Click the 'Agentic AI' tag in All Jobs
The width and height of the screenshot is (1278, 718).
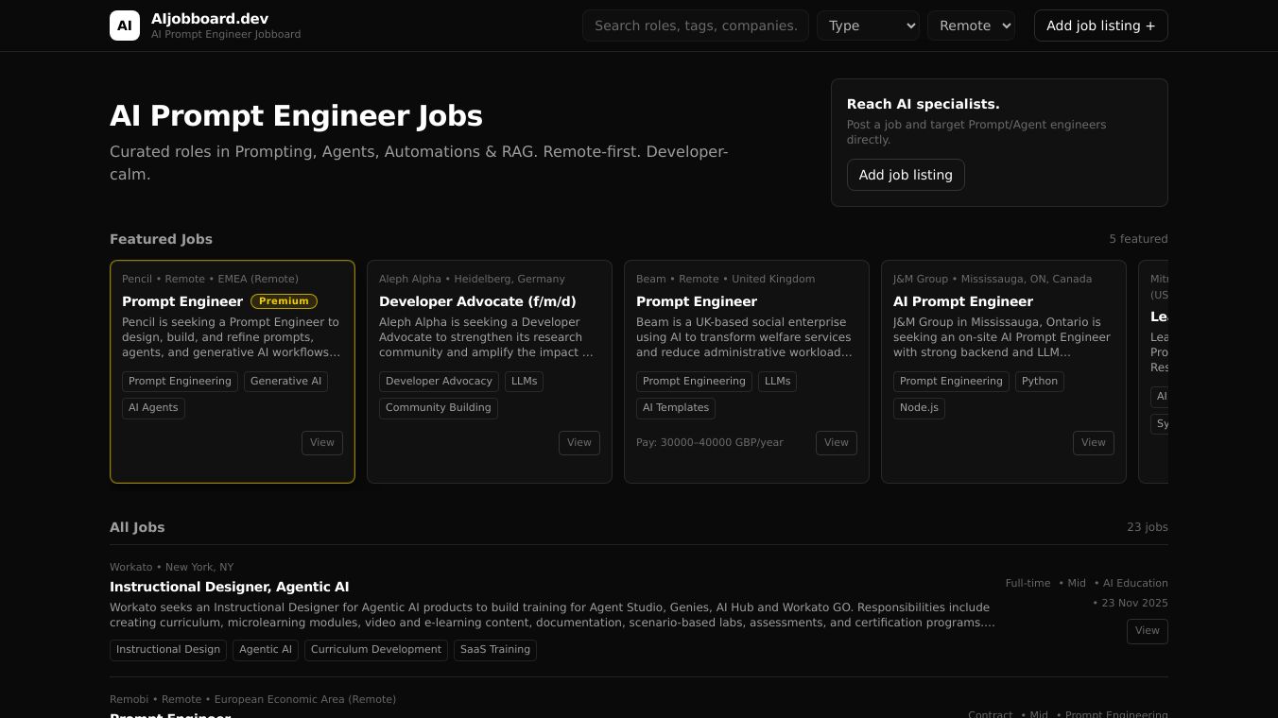pyautogui.click(x=265, y=649)
